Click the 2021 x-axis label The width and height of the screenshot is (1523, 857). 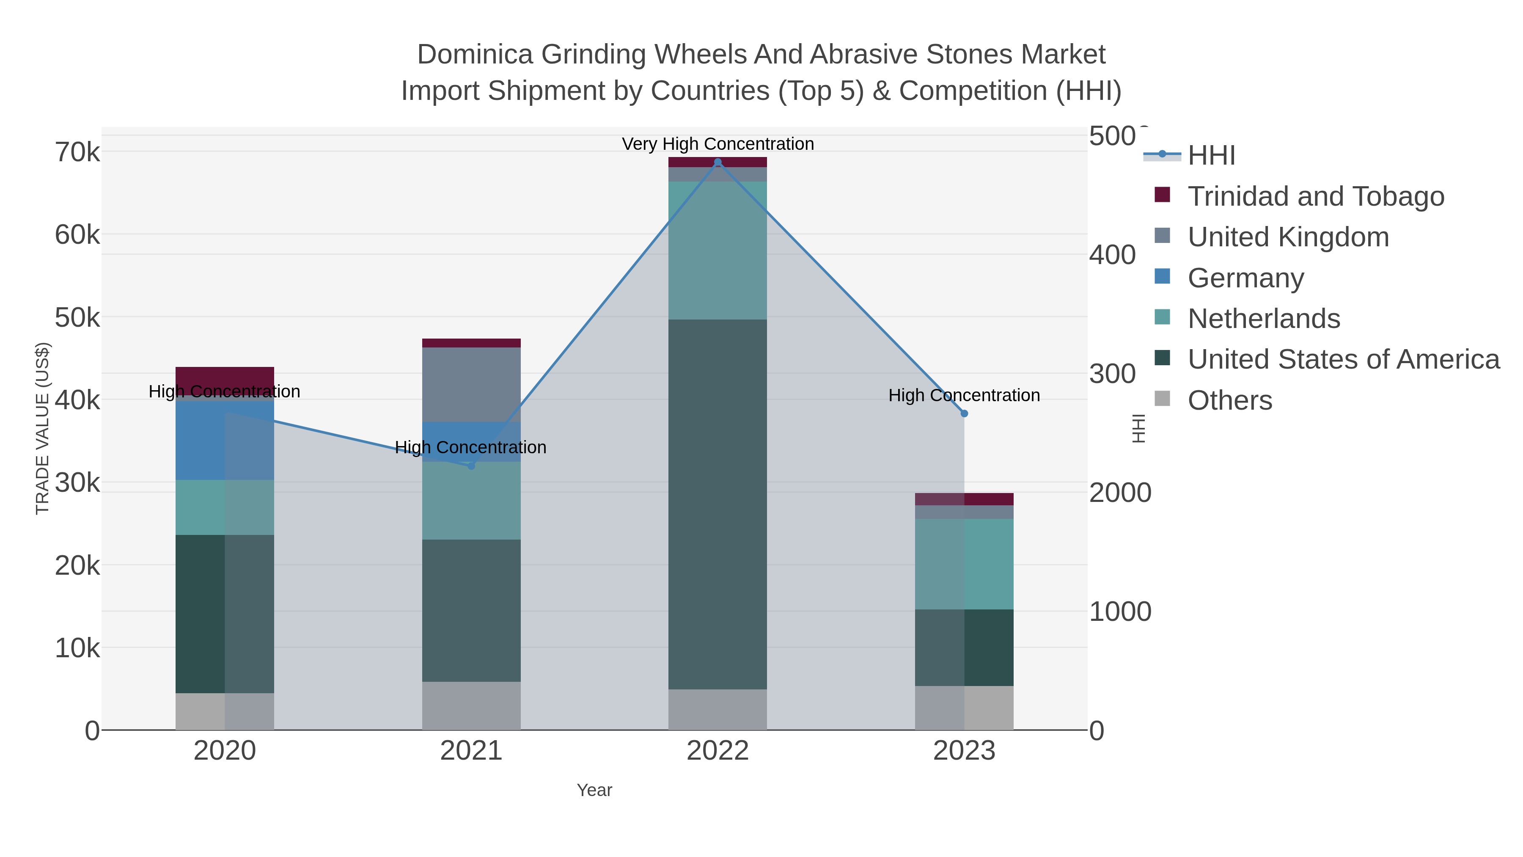pos(471,751)
